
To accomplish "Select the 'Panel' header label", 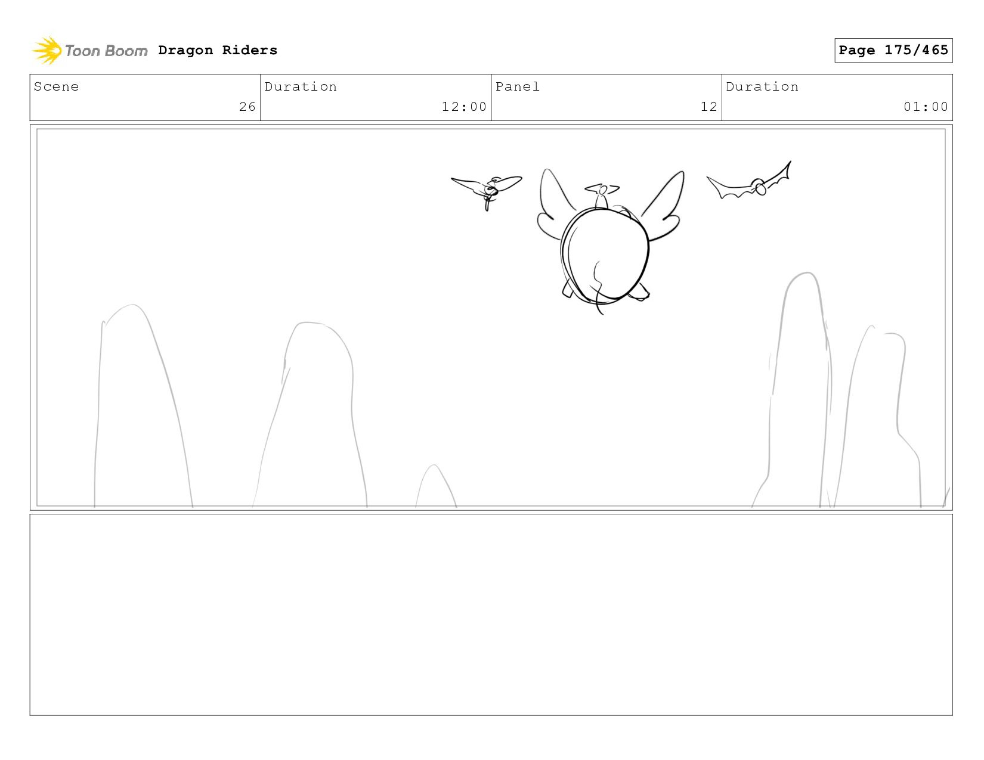I will (518, 86).
